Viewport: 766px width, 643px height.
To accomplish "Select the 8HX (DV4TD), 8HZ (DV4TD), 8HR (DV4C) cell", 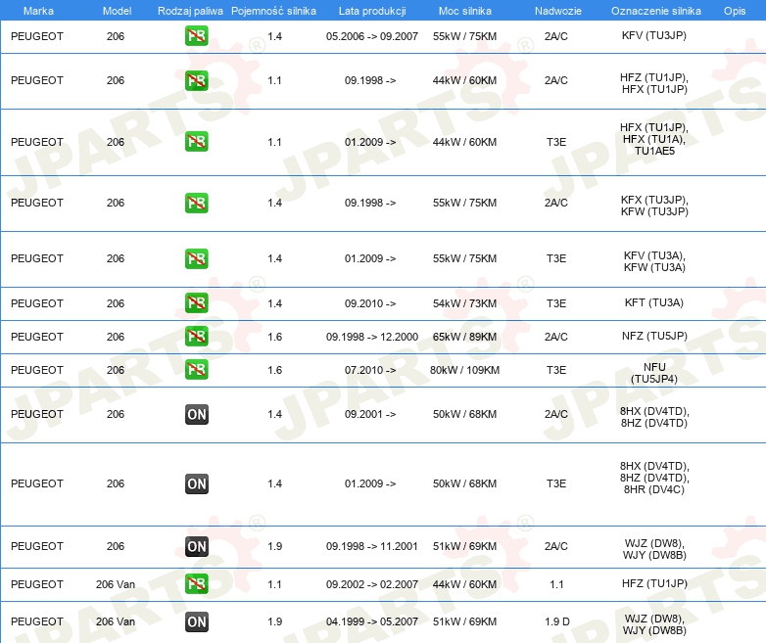I will coord(654,478).
